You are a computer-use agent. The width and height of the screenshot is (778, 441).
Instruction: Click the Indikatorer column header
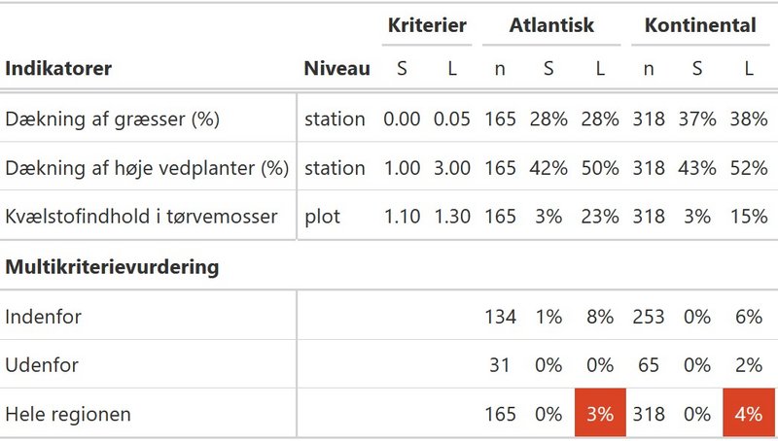tap(58, 68)
